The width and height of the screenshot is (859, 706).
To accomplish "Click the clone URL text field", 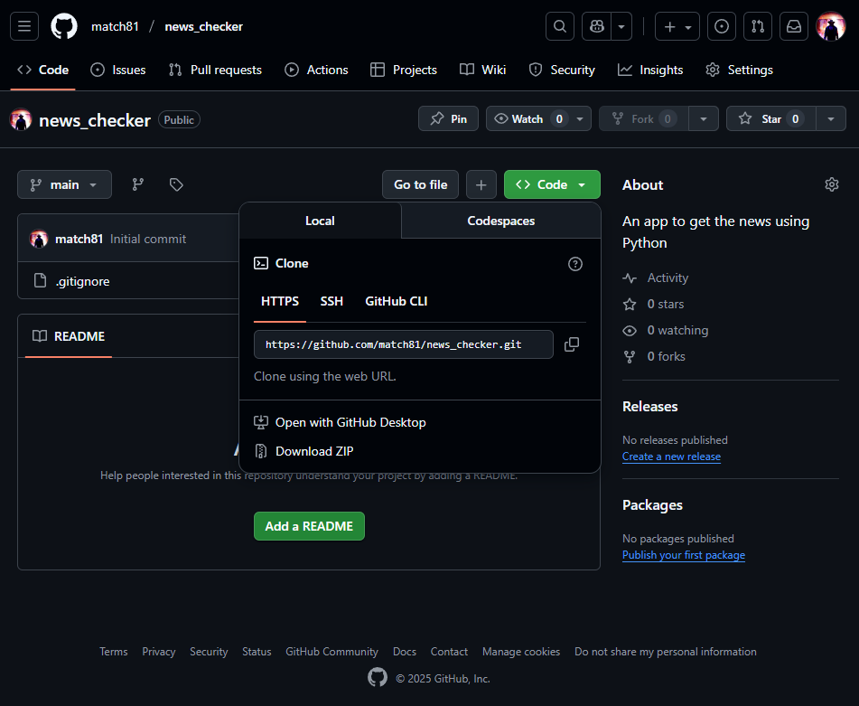I will click(x=403, y=344).
